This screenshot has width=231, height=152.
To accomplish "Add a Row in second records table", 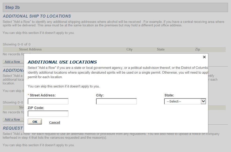I will coord(12,120).
